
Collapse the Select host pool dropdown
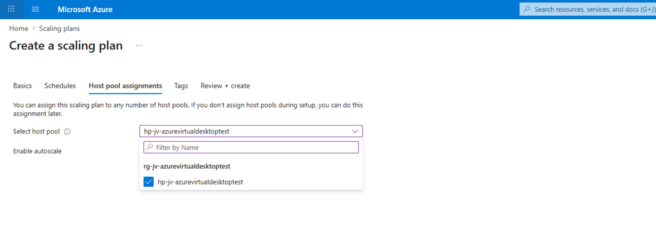(251, 131)
